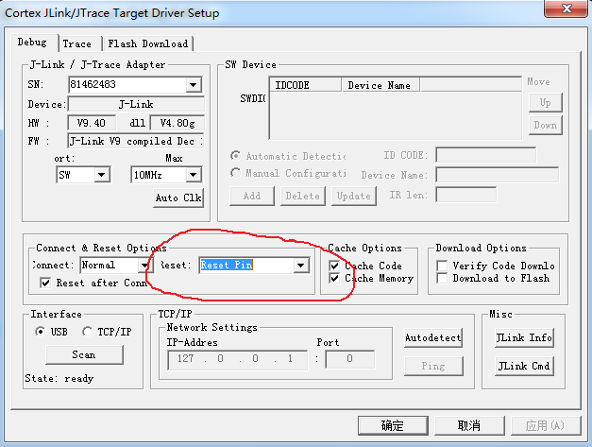Toggle Reset after Connect checkbox
Screen dimensions: 592x447
(x=45, y=283)
